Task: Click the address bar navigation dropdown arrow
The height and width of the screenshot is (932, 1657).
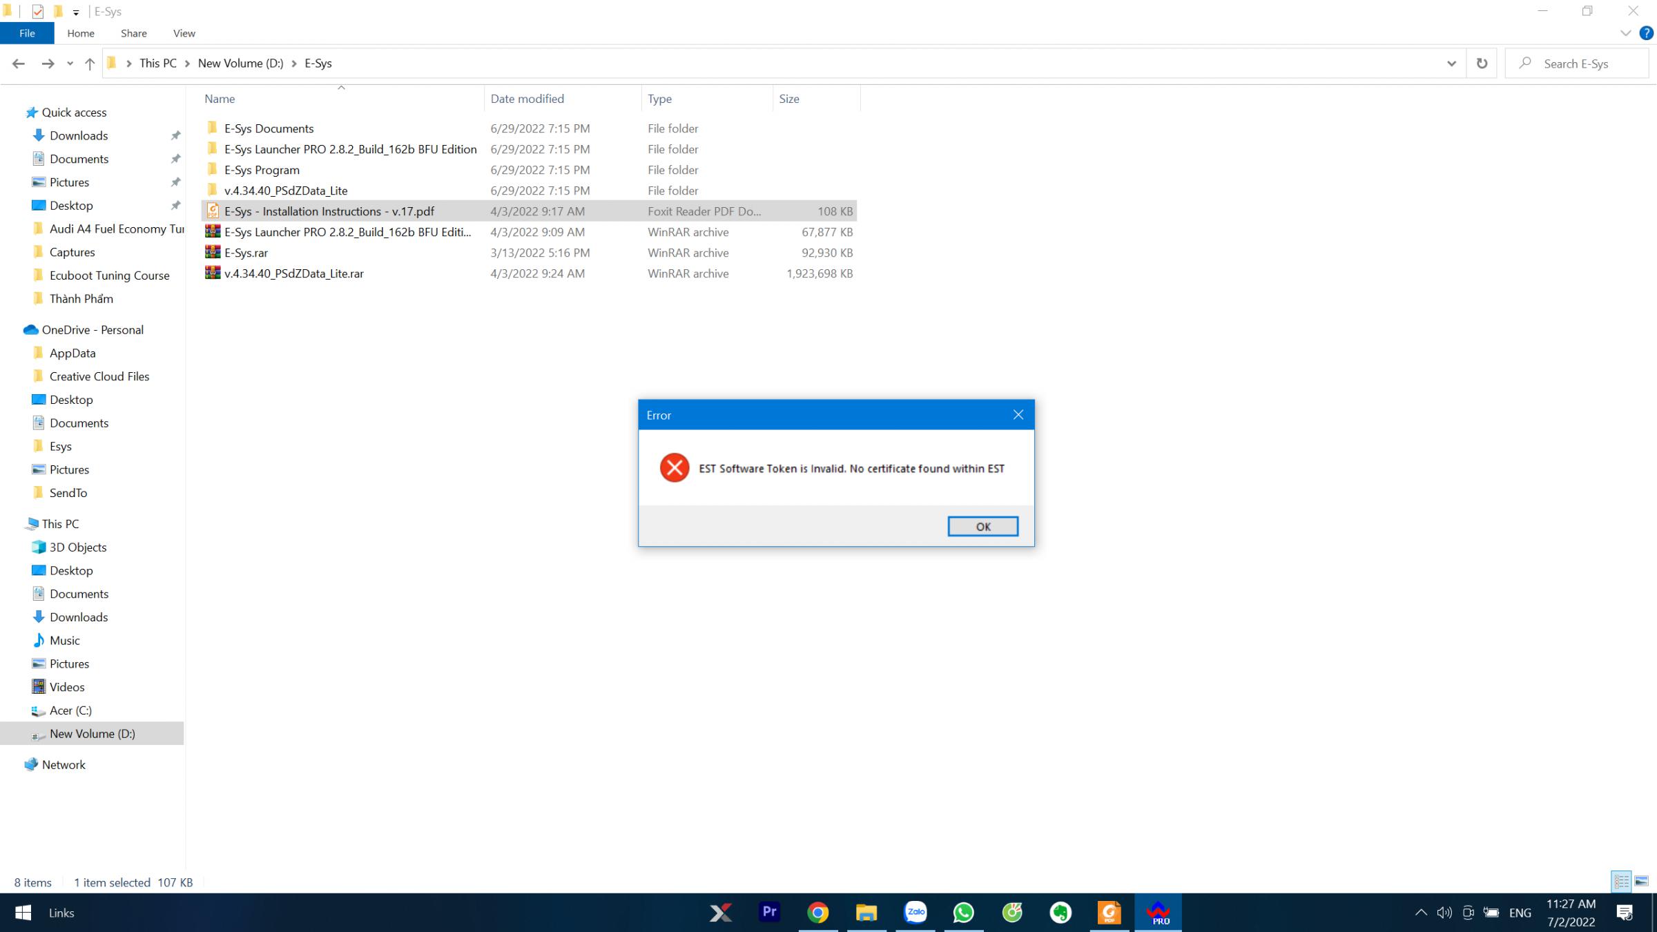Action: (x=1452, y=63)
